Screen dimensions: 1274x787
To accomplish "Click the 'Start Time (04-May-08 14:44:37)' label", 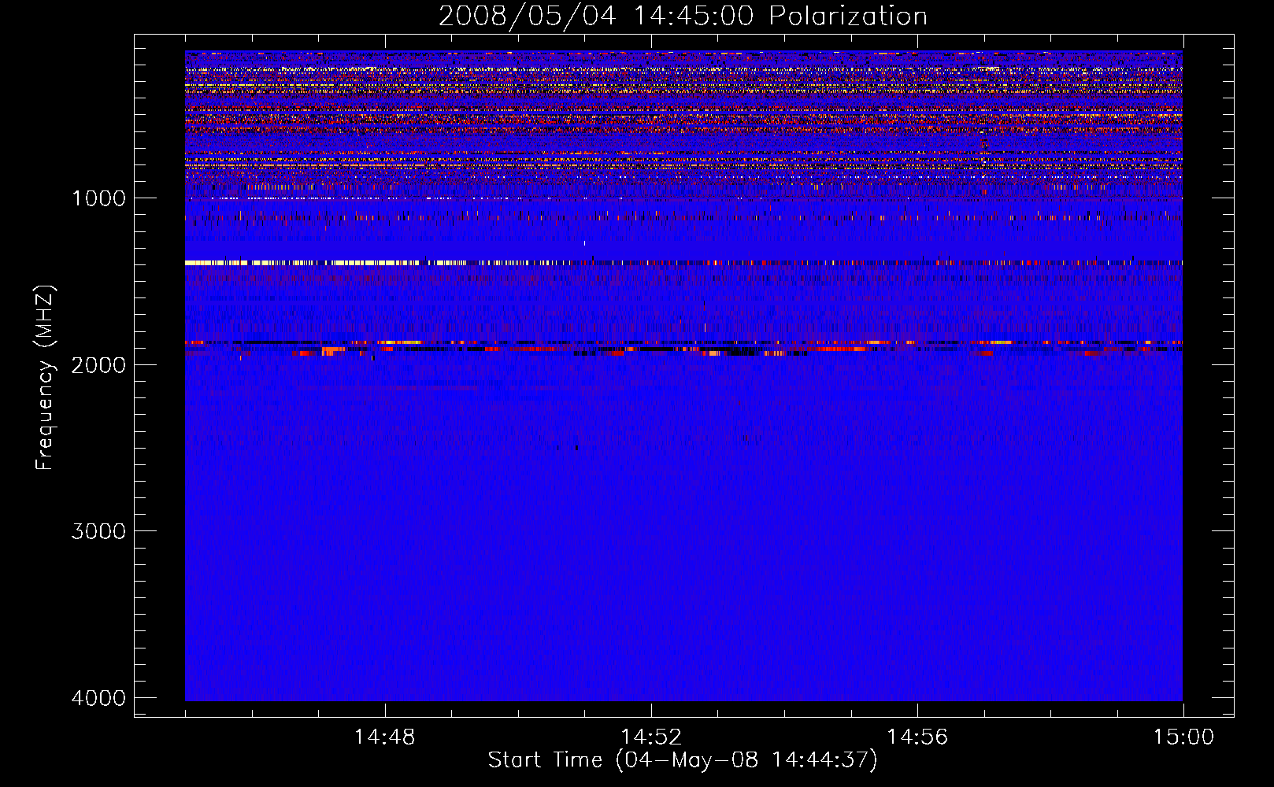I will point(683,760).
